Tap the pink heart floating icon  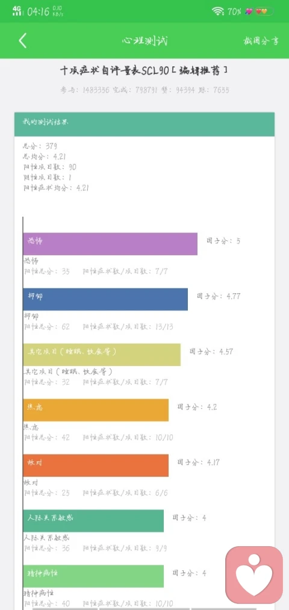(254, 575)
